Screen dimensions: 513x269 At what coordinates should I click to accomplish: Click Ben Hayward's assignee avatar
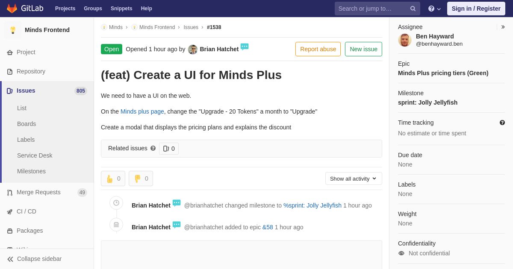tap(405, 40)
